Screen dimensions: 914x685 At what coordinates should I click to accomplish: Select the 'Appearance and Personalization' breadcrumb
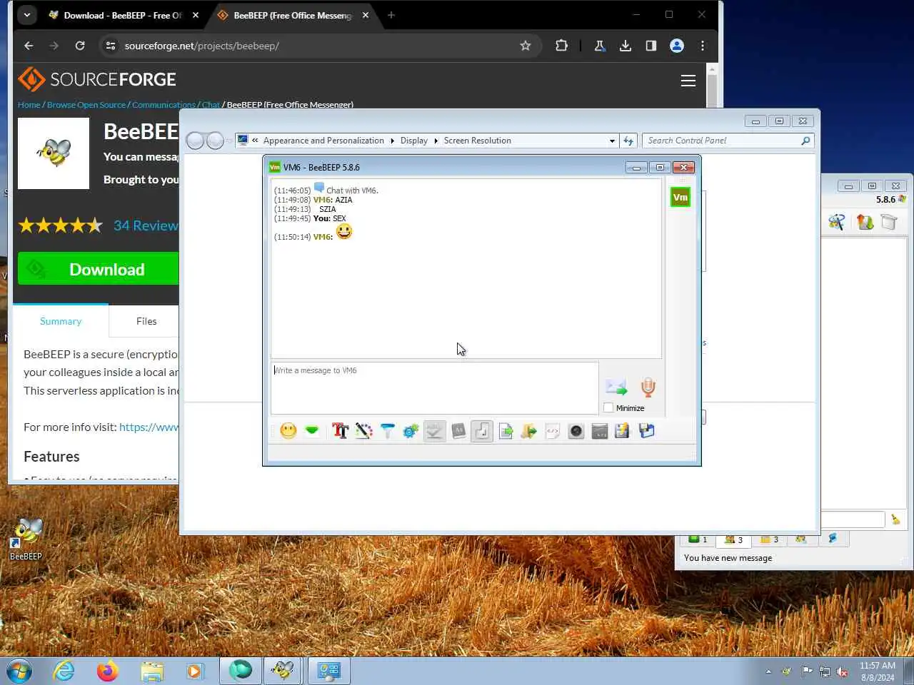pos(323,141)
